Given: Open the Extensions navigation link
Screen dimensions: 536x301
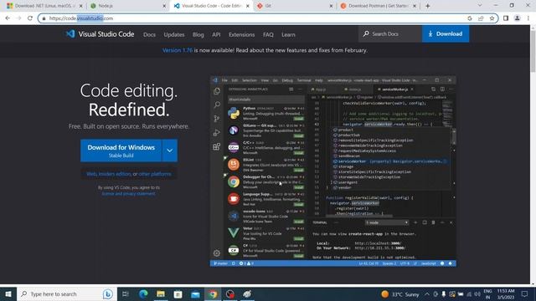Looking at the screenshot, I should click(242, 34).
